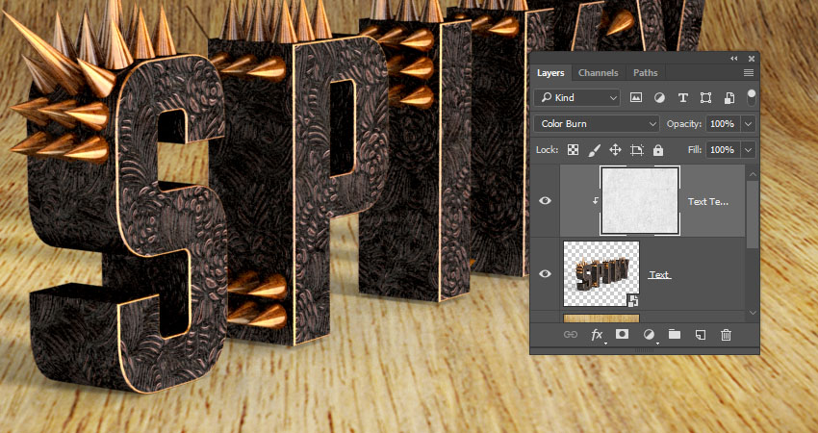Image resolution: width=818 pixels, height=433 pixels.
Task: Click the layers list scrollbar thumb
Action: tap(752, 215)
